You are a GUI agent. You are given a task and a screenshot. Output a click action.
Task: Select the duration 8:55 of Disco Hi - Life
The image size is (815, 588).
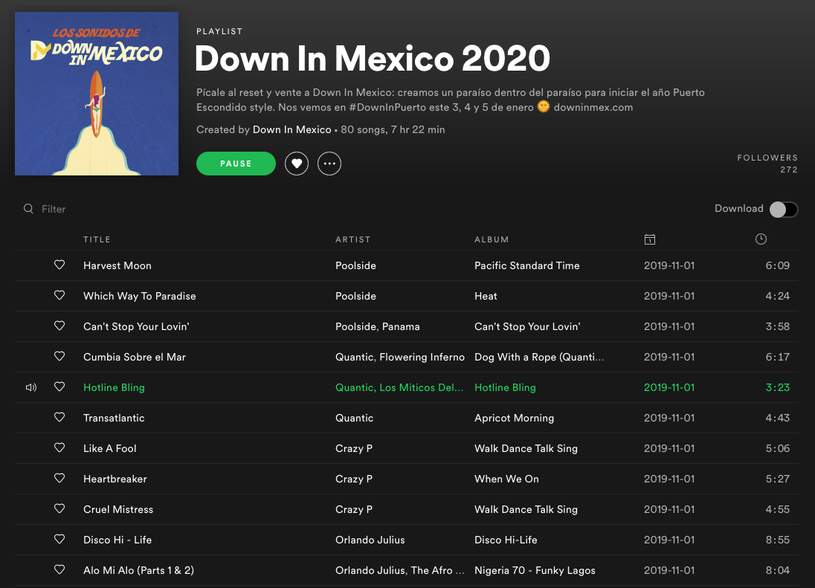tap(778, 540)
